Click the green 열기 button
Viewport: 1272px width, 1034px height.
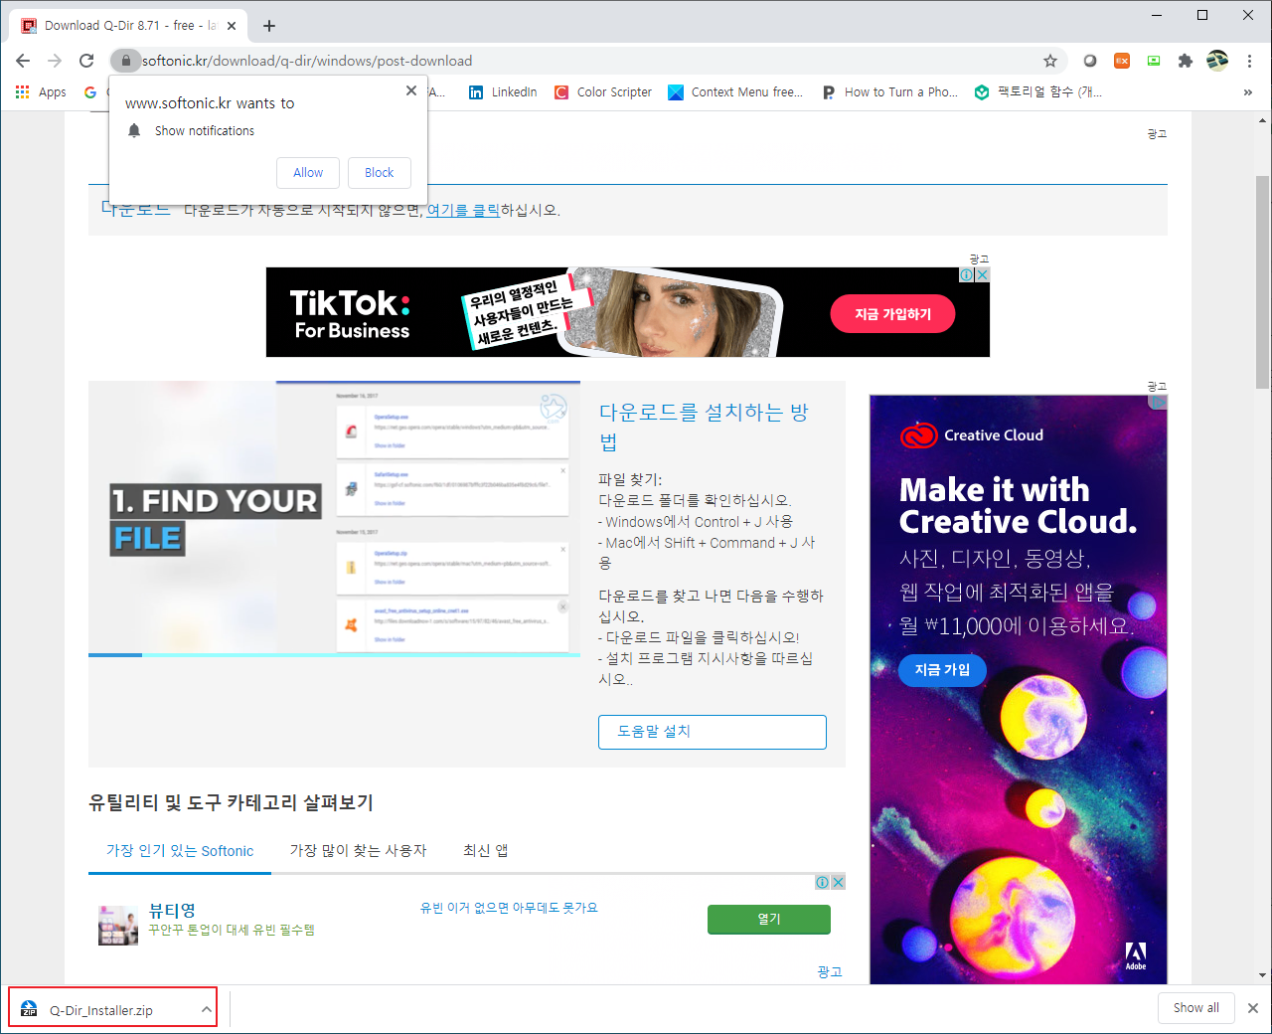(769, 920)
